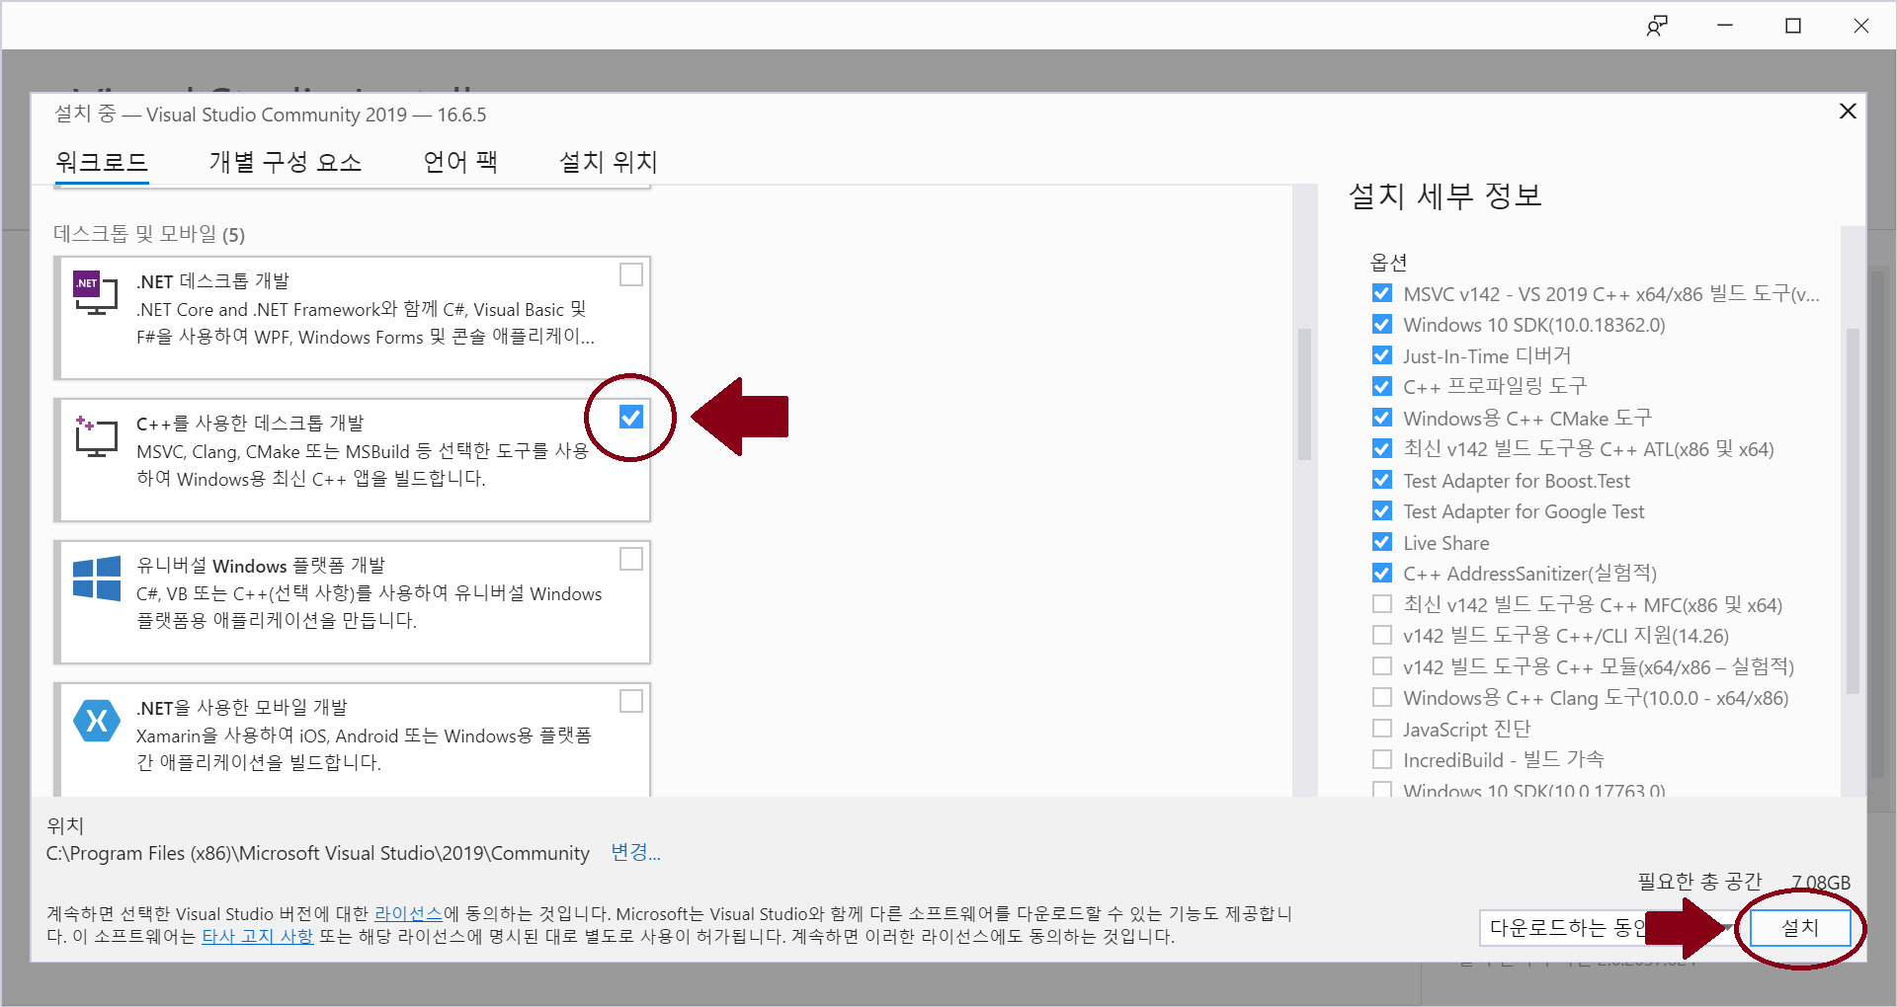Select the C++를 사용한 데스크톱 개발 workload card
1897x1007 pixels.
pyautogui.click(x=352, y=460)
